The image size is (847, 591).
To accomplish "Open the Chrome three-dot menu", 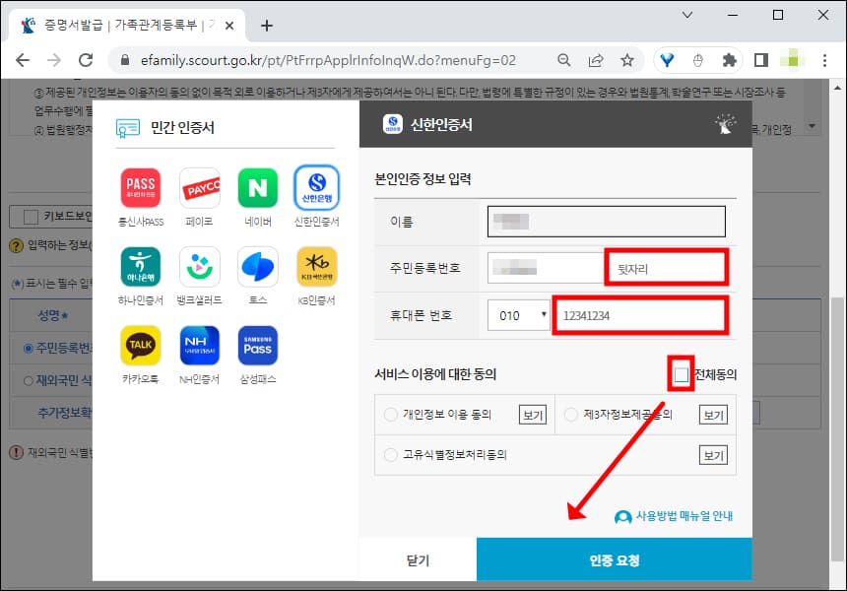I will [x=824, y=59].
